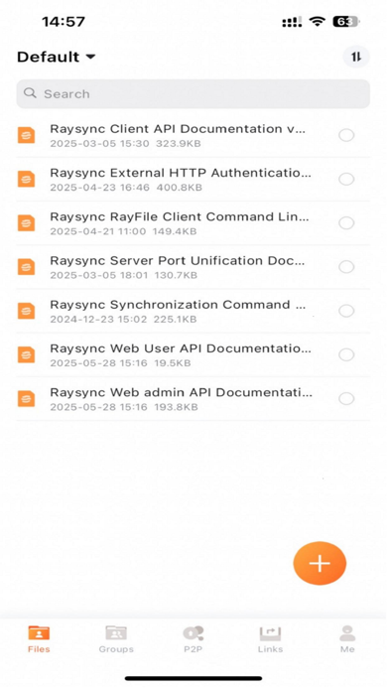Viewport: 389px width, 691px height.
Task: Open the sort order icon
Action: [x=356, y=57]
